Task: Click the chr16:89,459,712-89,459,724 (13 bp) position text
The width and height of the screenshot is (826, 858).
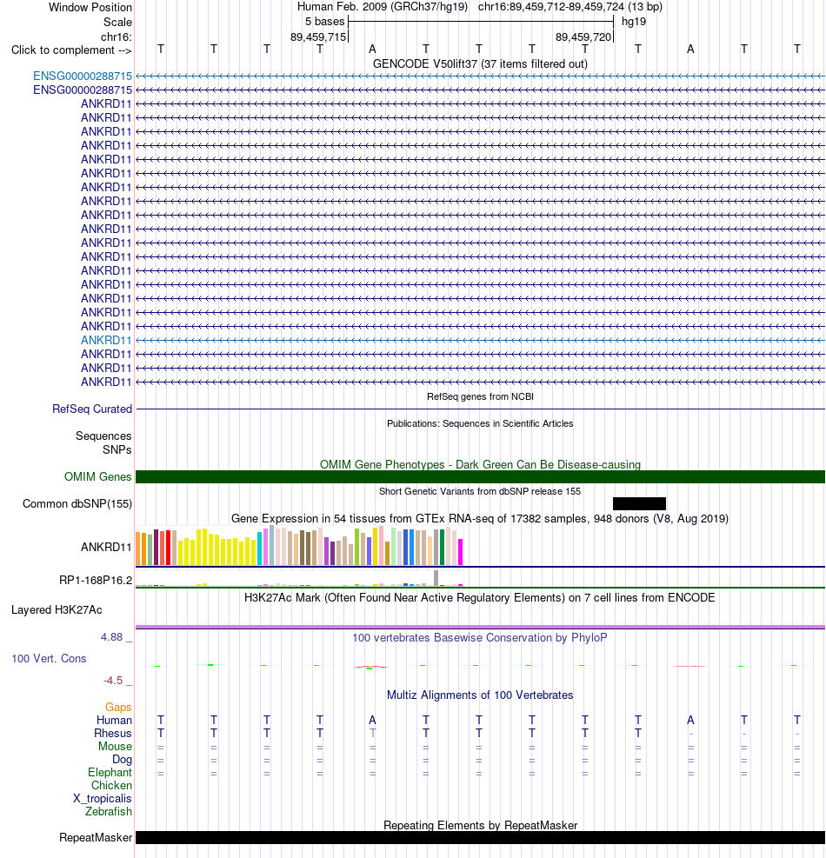Action: tap(570, 7)
